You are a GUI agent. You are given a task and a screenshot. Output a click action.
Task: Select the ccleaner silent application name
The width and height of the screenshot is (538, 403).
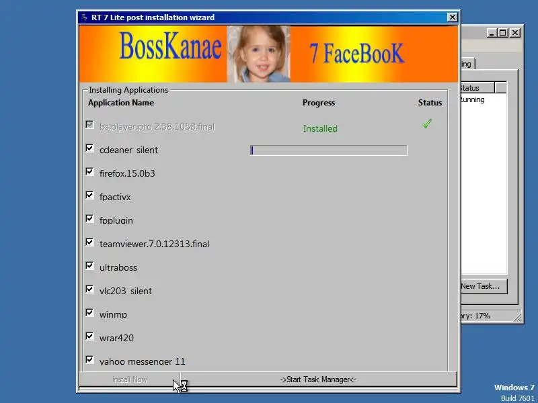pos(128,150)
